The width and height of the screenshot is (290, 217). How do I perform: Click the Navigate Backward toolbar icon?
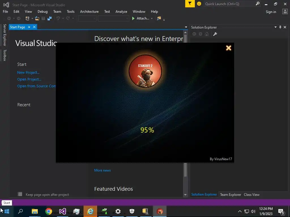tap(9, 18)
